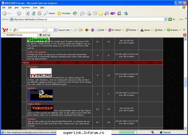Click the highlighter icon on Yahoo toolbar
The height and width of the screenshot is (135, 188).
click(x=76, y=30)
